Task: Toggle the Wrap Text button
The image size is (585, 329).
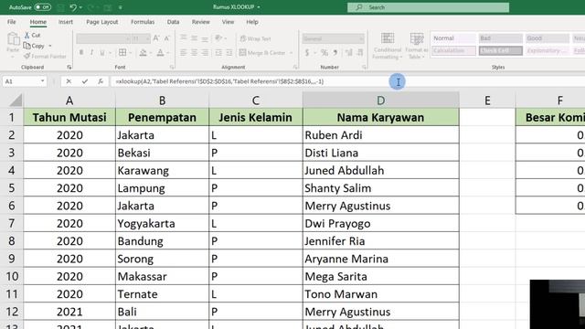Action: tap(256, 38)
